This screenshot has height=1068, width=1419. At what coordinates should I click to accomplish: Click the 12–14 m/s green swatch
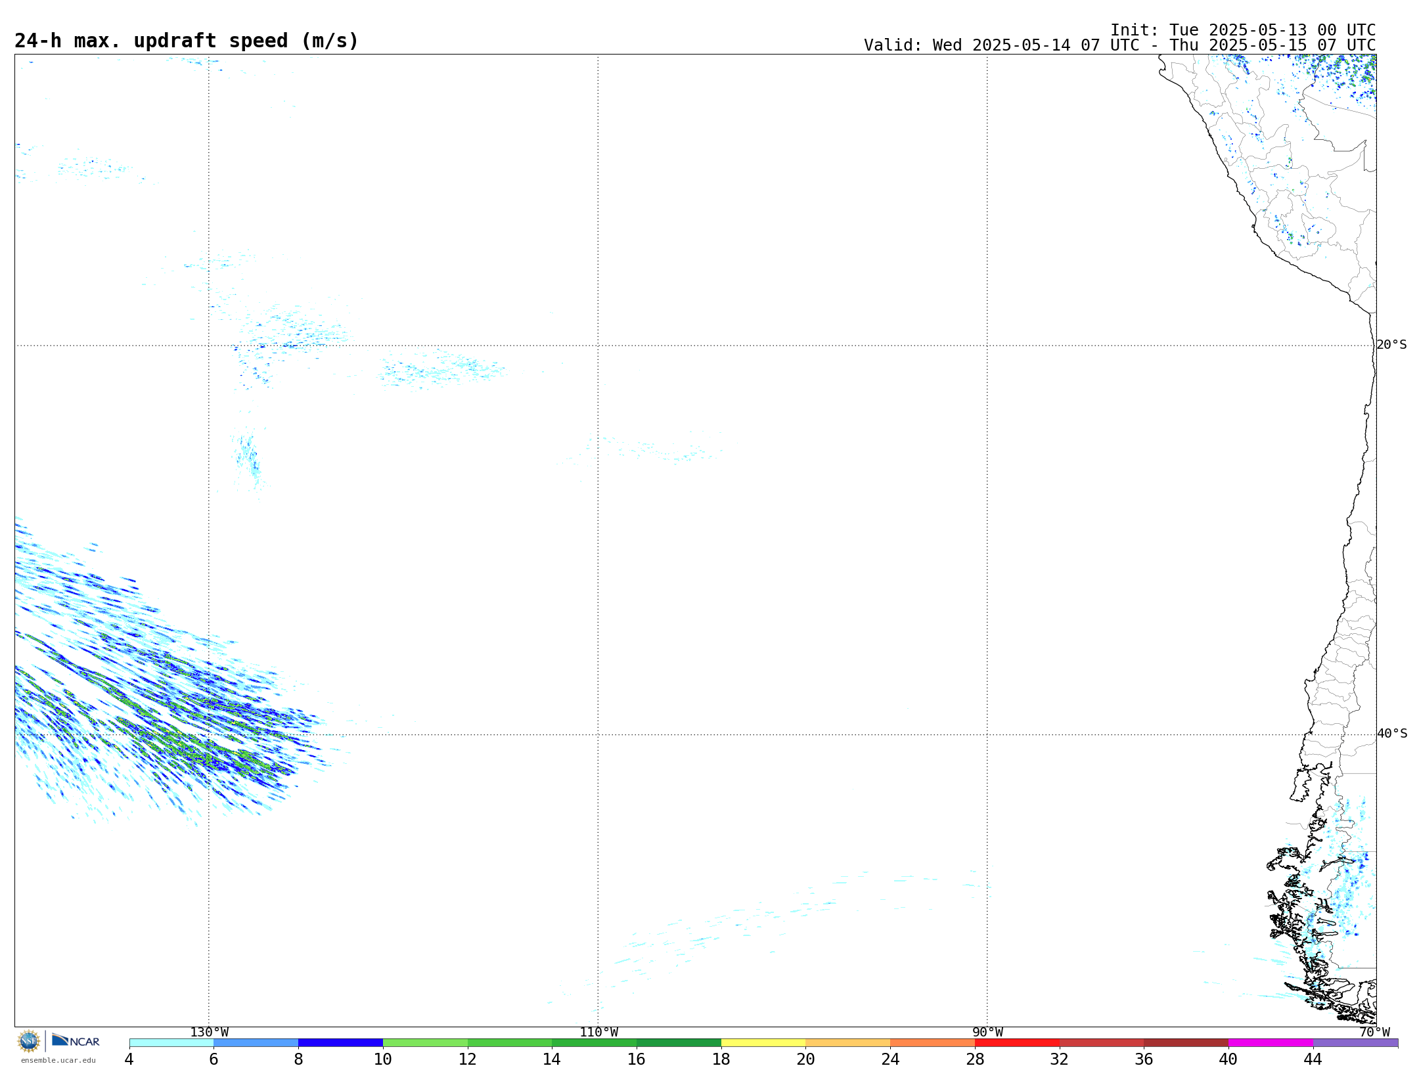click(510, 1043)
